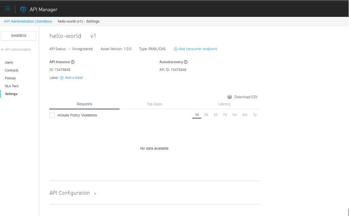349x216 pixels.
Task: Switch to the Latency tab
Action: (x=224, y=104)
